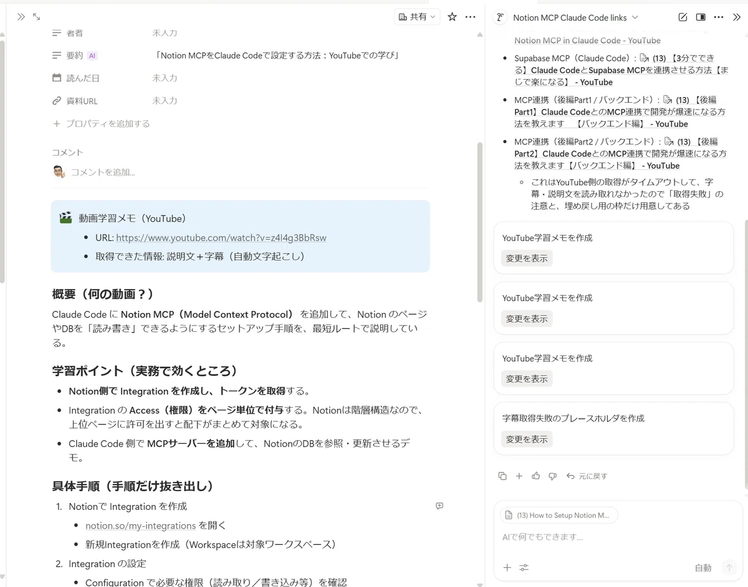
Task: Click the コメントを追加 comment field
Action: click(x=103, y=172)
